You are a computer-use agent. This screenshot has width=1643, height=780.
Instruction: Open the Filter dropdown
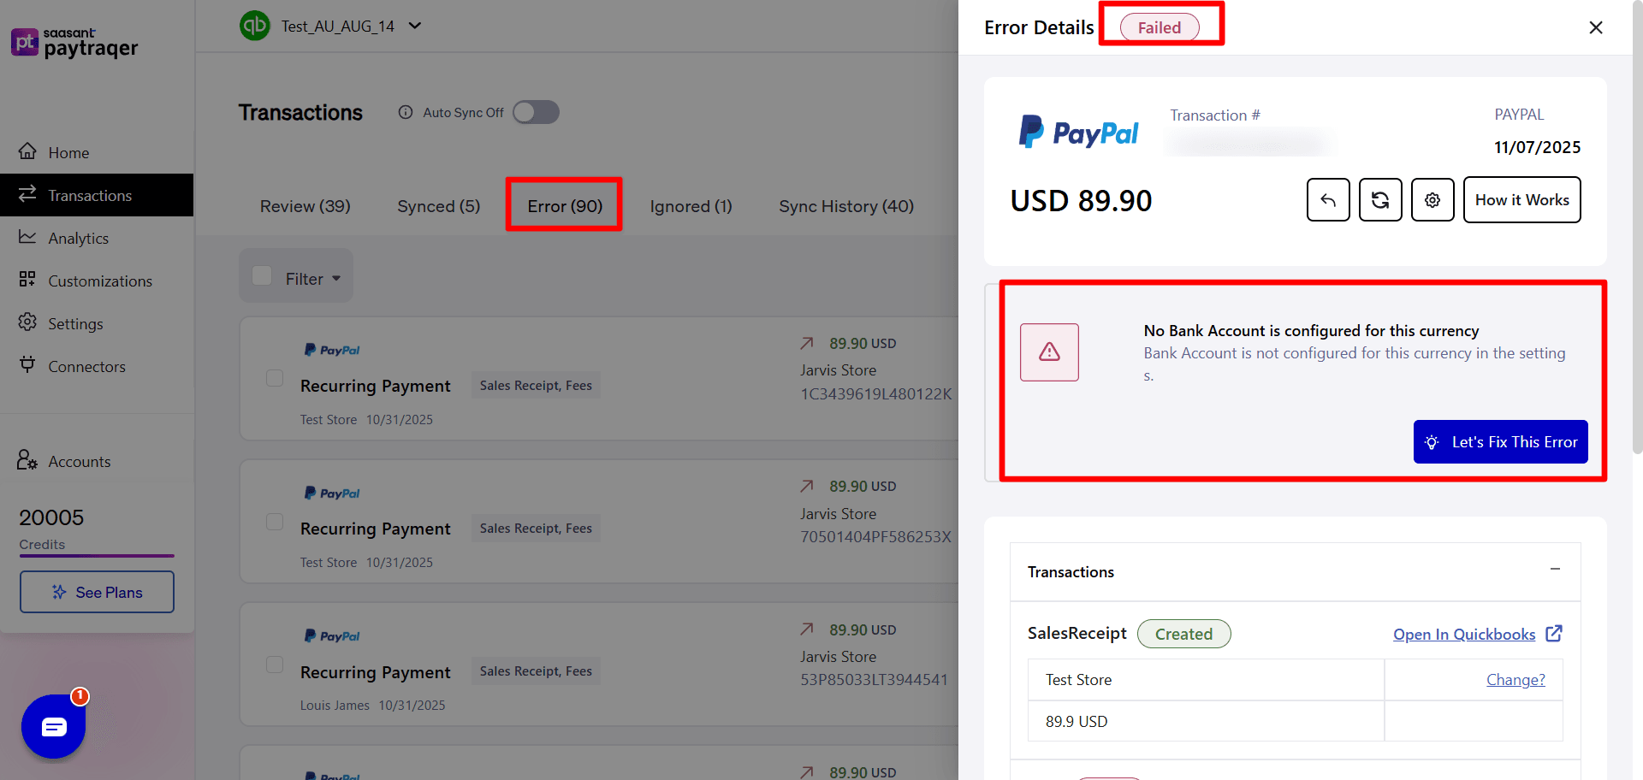tap(305, 278)
